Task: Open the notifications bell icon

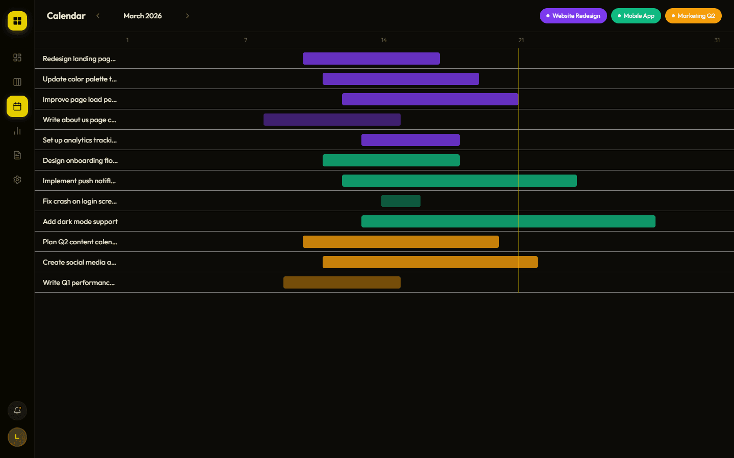Action: click(x=17, y=411)
